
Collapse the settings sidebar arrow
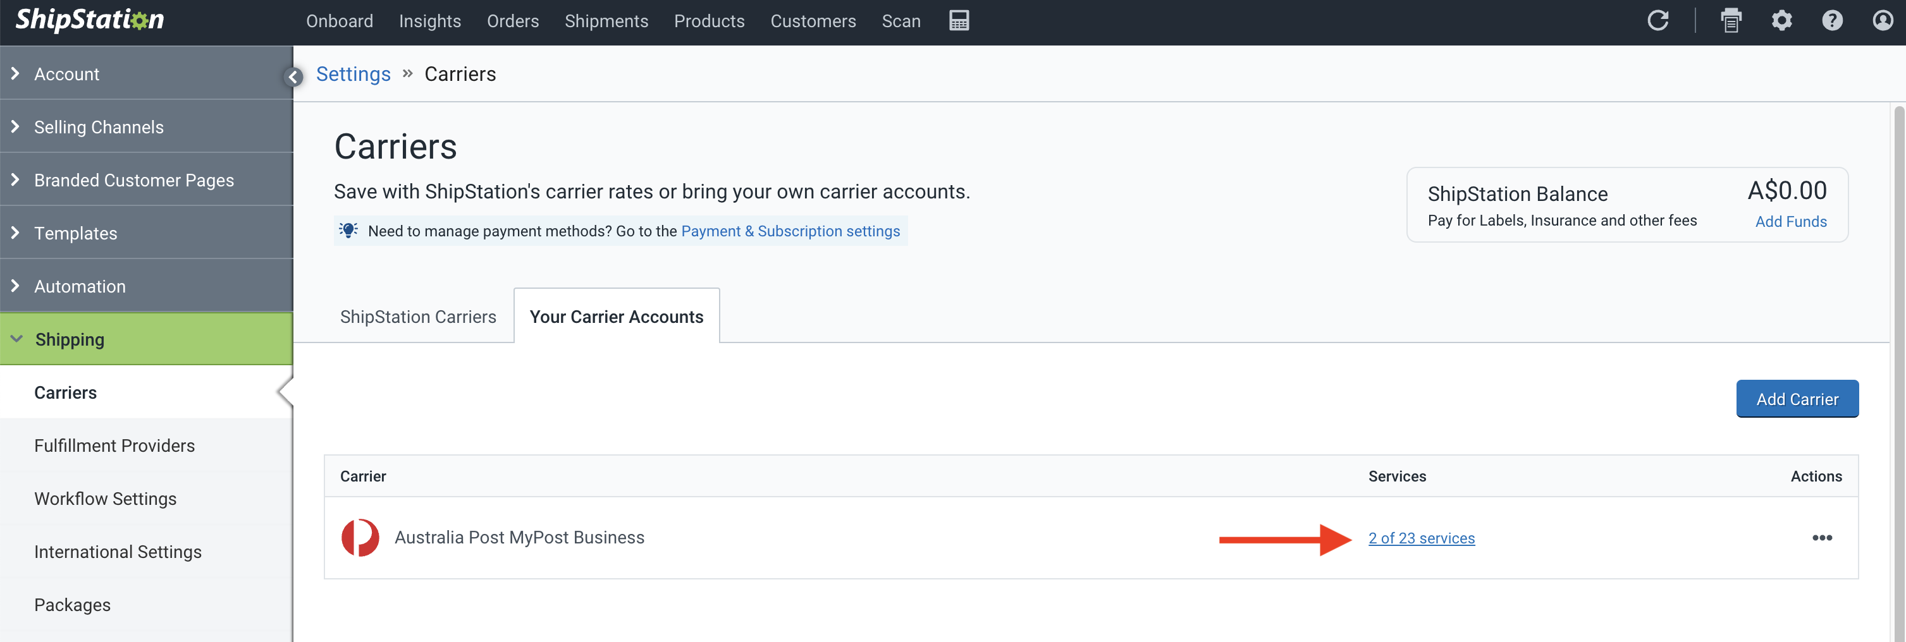click(293, 77)
